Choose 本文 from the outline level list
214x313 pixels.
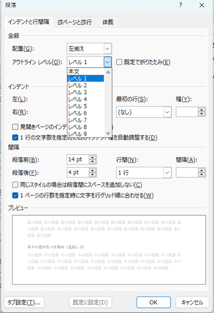(x=86, y=71)
